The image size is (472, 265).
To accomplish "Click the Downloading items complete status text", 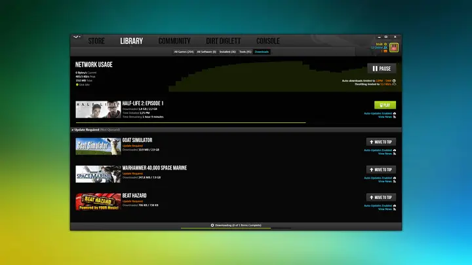I will pyautogui.click(x=238, y=225).
